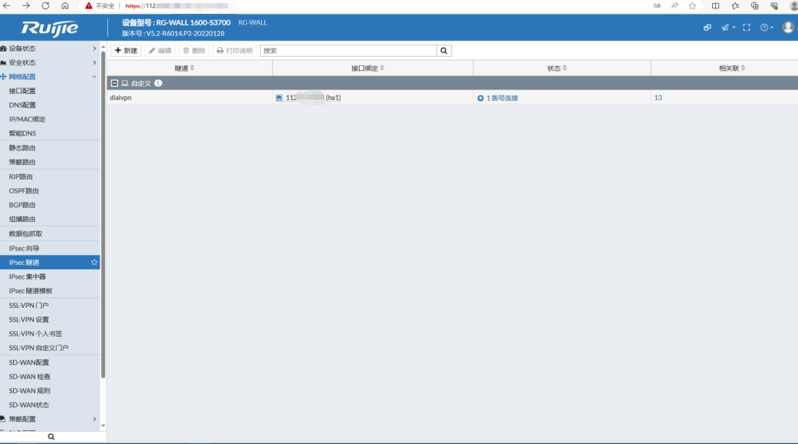Expand the 设备状态 sidebar section
The width and height of the screenshot is (798, 444).
coord(49,49)
